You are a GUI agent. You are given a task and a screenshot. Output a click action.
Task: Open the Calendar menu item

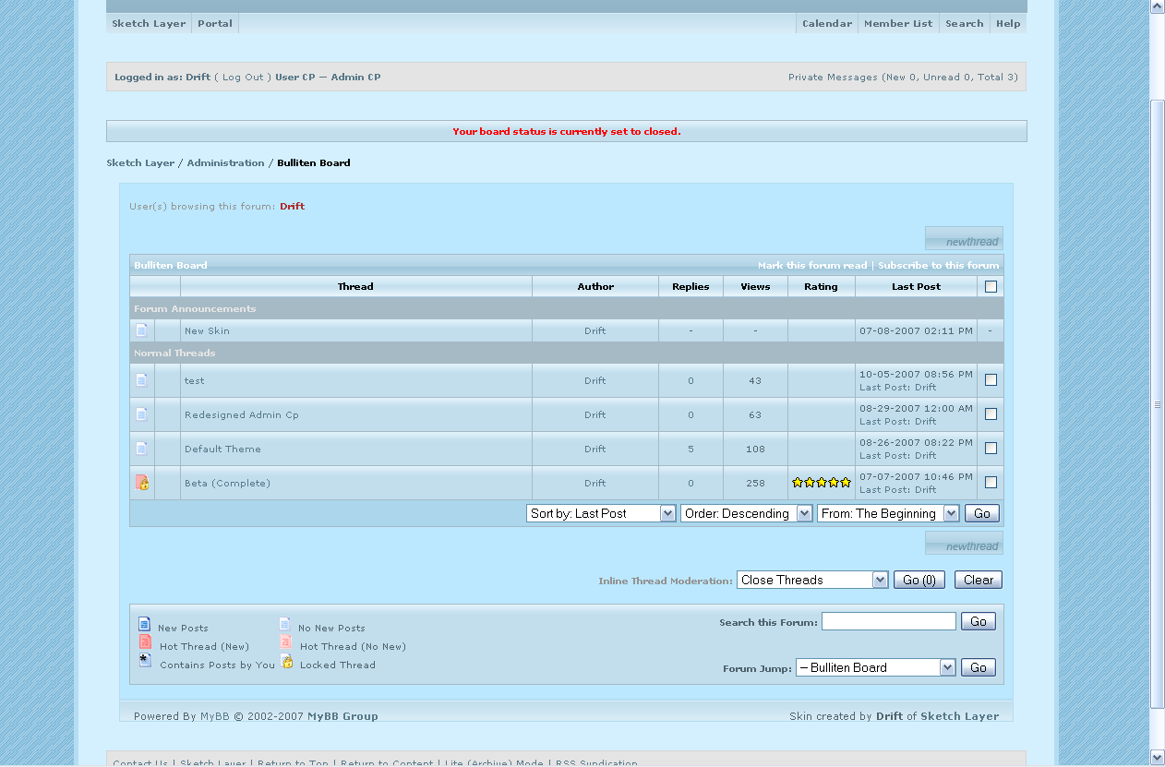826,24
